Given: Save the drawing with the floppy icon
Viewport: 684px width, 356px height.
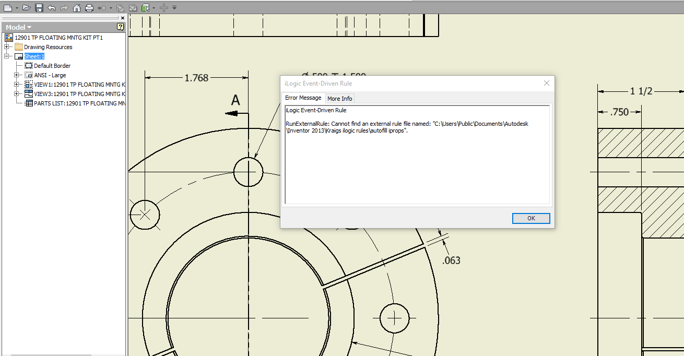Looking at the screenshot, I should [39, 8].
